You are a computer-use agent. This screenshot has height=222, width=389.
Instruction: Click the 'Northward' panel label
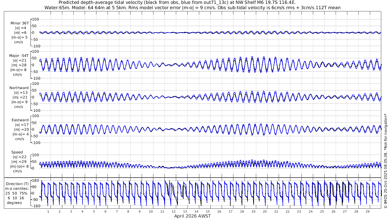tap(19, 88)
